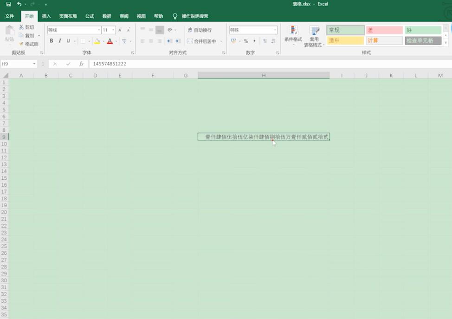452x319 pixels.
Task: Open Conditional Formatting
Action: coord(293,36)
